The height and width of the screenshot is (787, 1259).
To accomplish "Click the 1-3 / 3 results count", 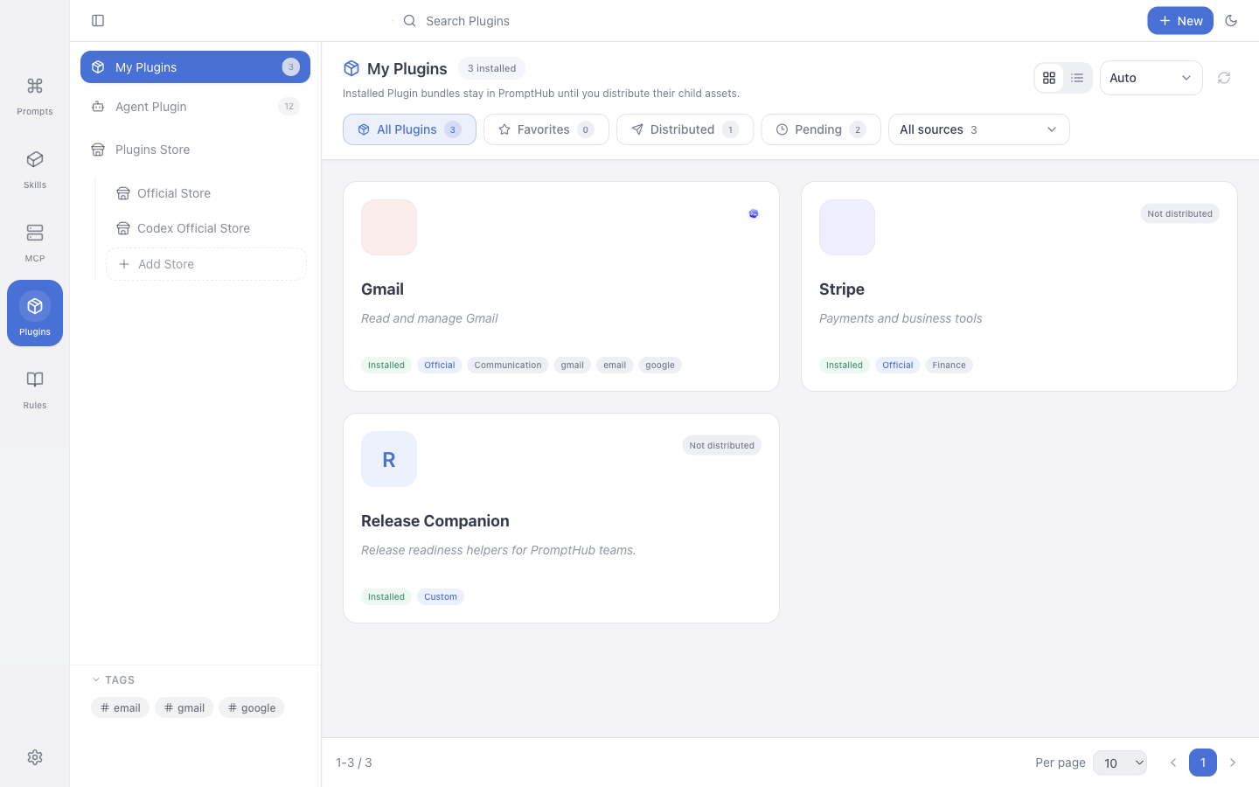I will [x=354, y=763].
